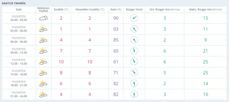
Task: Click wind direction arrow for 06.00 - 09.00
Action: [x=134, y=40]
